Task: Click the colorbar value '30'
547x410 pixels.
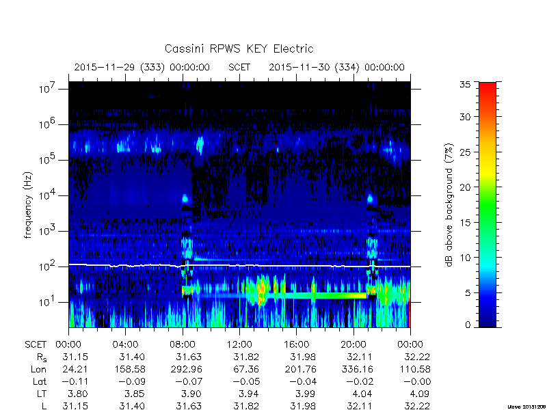Action: coord(466,117)
